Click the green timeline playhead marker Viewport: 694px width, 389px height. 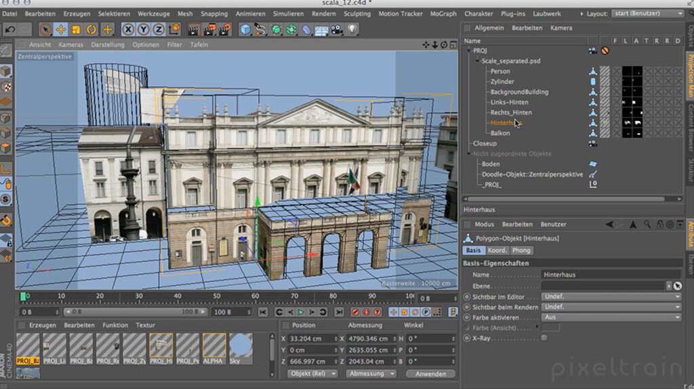23,296
